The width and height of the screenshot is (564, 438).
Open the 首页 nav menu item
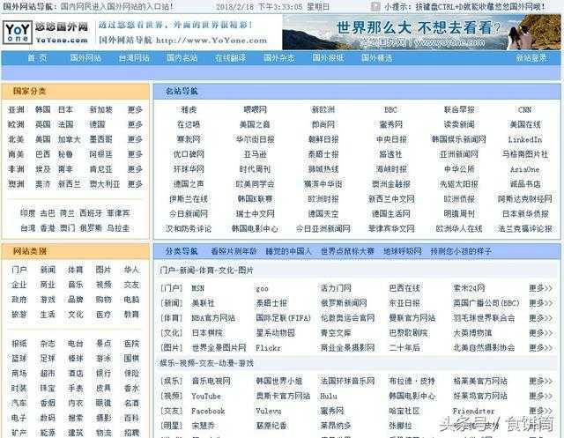[37, 58]
